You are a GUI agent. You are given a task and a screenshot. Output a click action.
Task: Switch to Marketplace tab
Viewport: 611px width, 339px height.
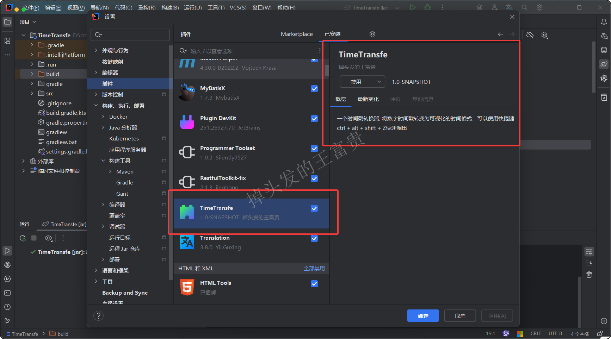click(297, 34)
